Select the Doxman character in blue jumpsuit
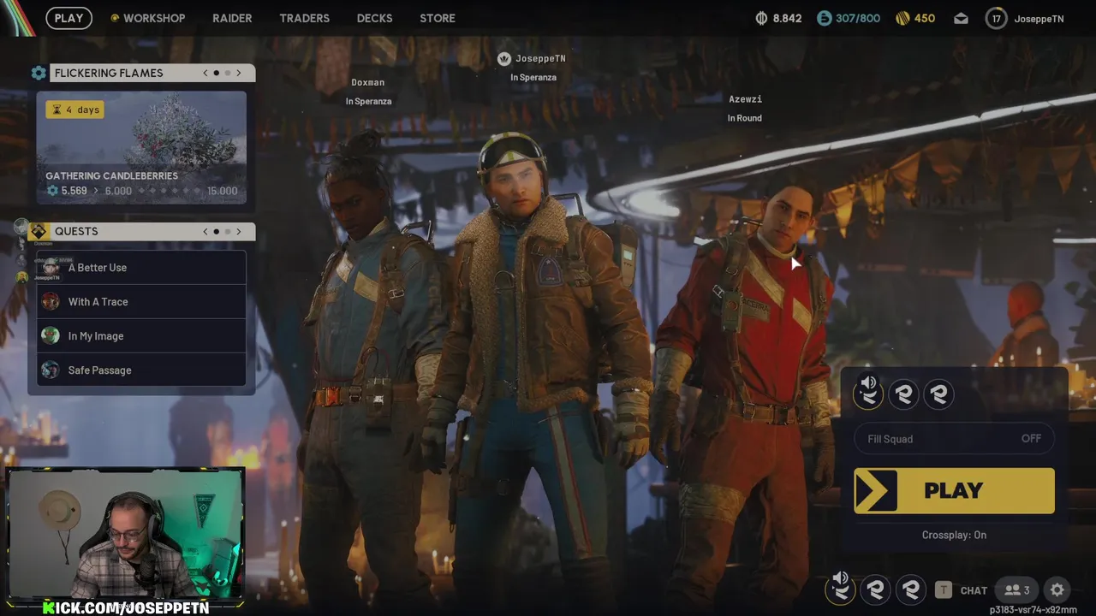Image resolution: width=1096 pixels, height=616 pixels. click(372, 368)
